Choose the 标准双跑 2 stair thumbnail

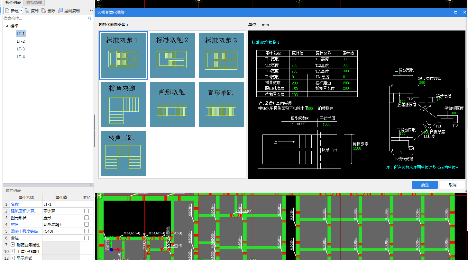click(172, 55)
